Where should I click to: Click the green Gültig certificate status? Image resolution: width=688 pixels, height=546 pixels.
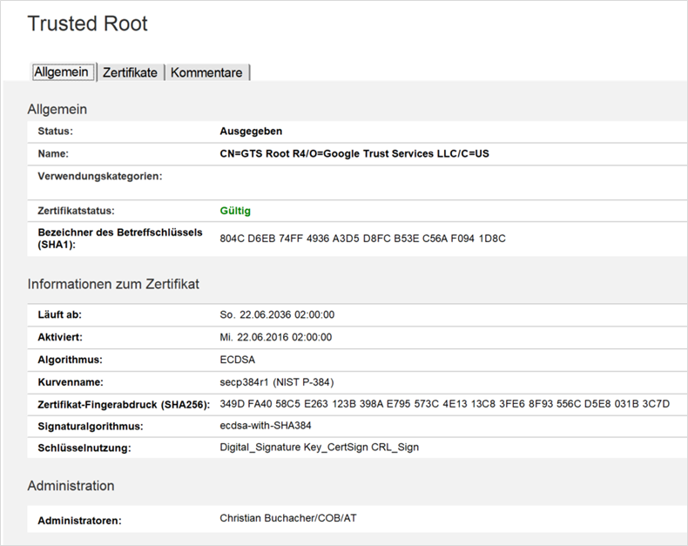coord(235,211)
